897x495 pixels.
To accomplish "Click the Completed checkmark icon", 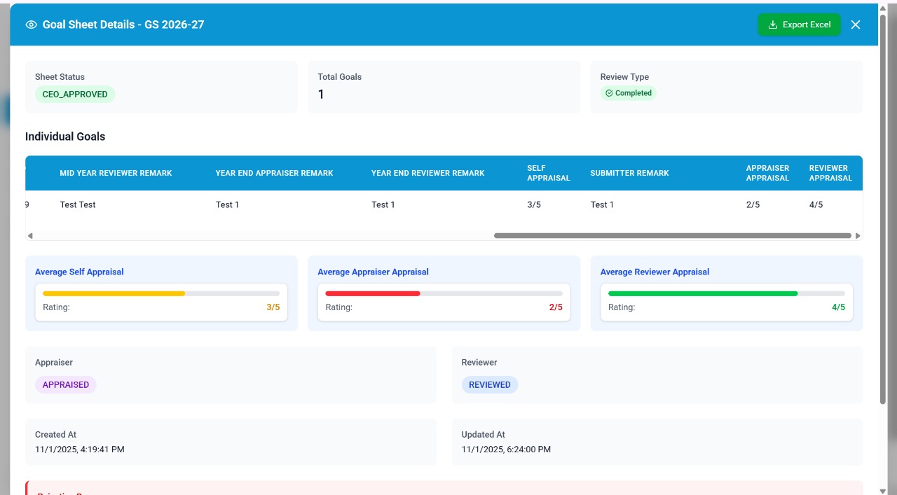I will tap(609, 93).
